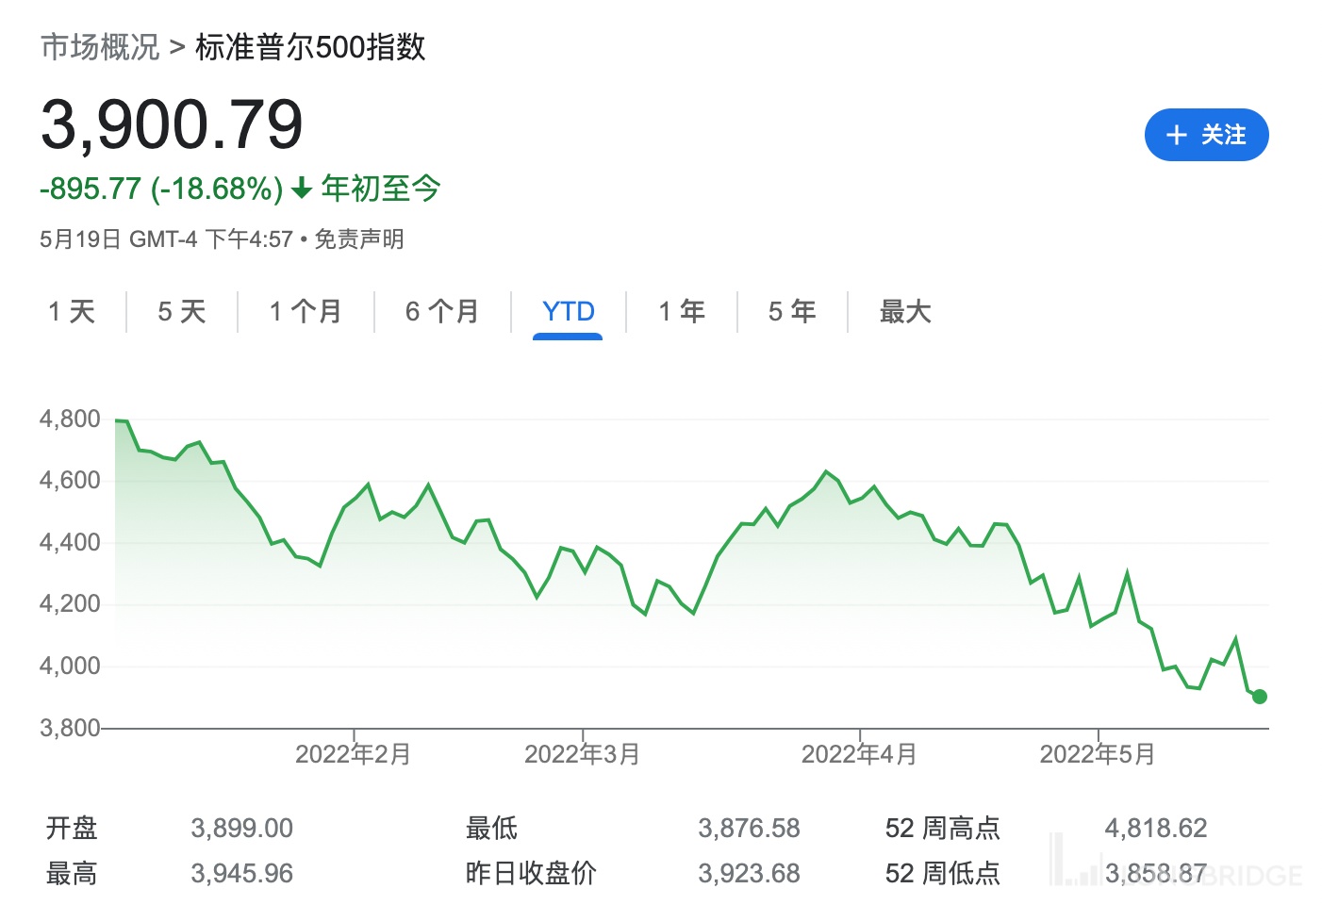Open the 免责声明 disclaimer link
The height and width of the screenshot is (905, 1322).
pyautogui.click(x=359, y=239)
